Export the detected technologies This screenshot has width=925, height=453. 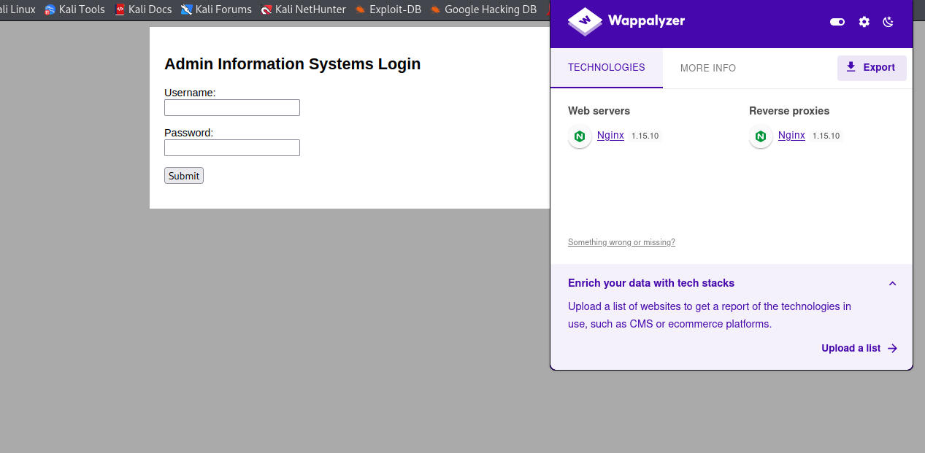(872, 68)
